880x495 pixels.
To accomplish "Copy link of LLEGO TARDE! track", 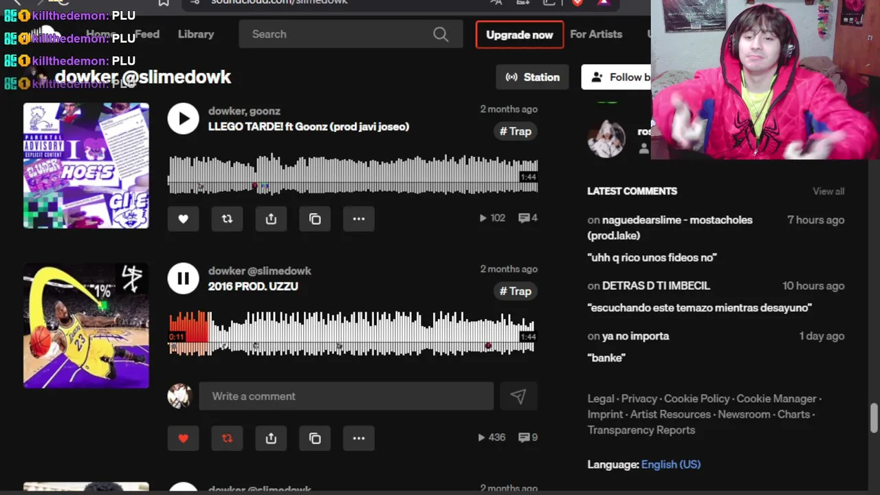I will 315,219.
